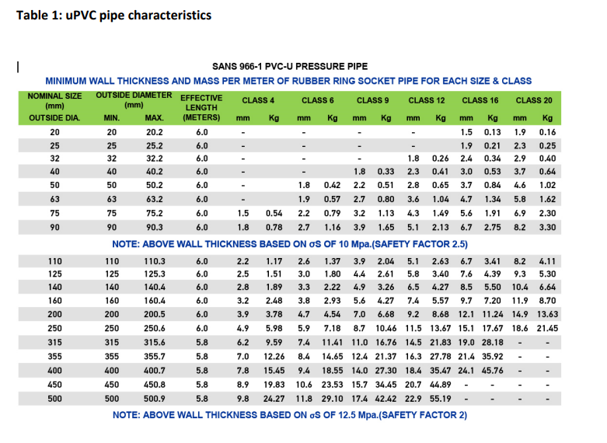Viewport: 607px width, 443px height.
Task: Click the max diameter cell '355.7'
Action: (155, 356)
